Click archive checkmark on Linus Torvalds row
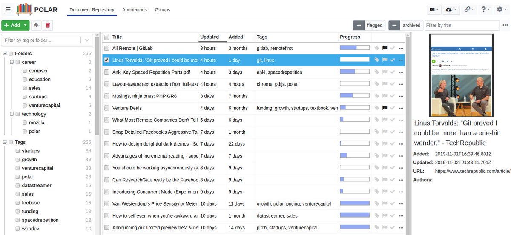Viewport: 511px width, 235px height. click(393, 60)
